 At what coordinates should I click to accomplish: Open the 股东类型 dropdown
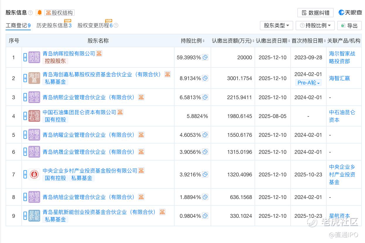point(276,26)
